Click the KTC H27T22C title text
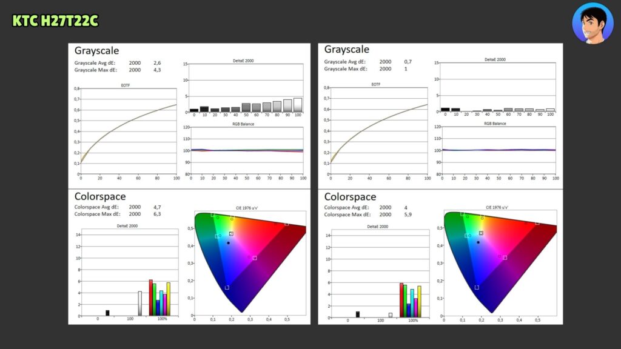This screenshot has width=621, height=349. 55,21
